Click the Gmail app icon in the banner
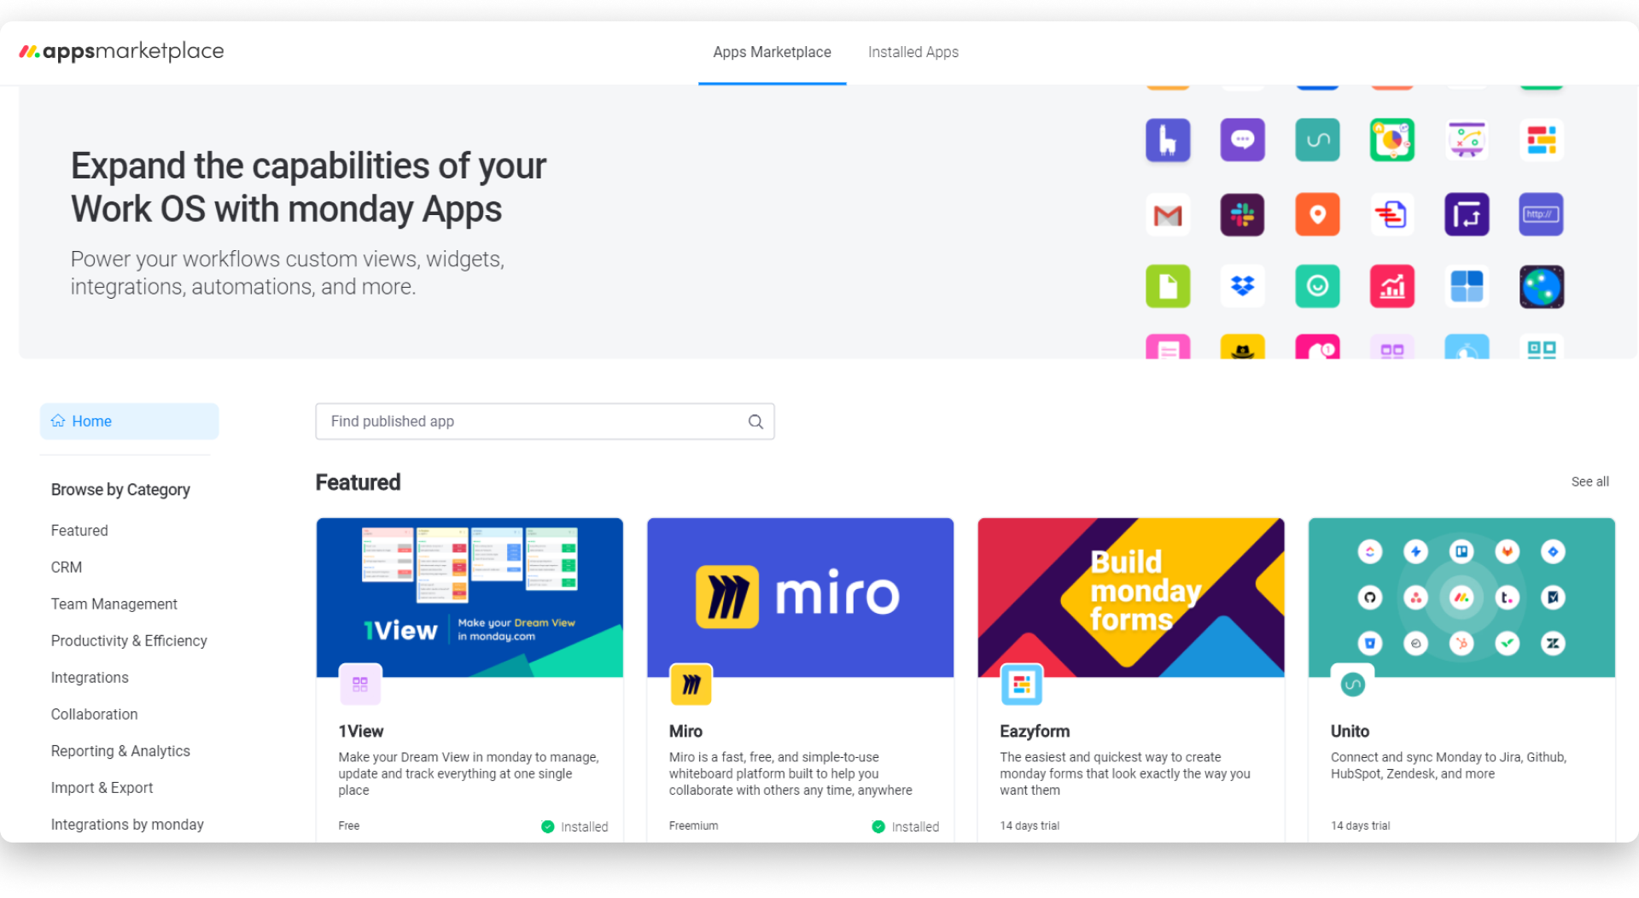 [1168, 214]
